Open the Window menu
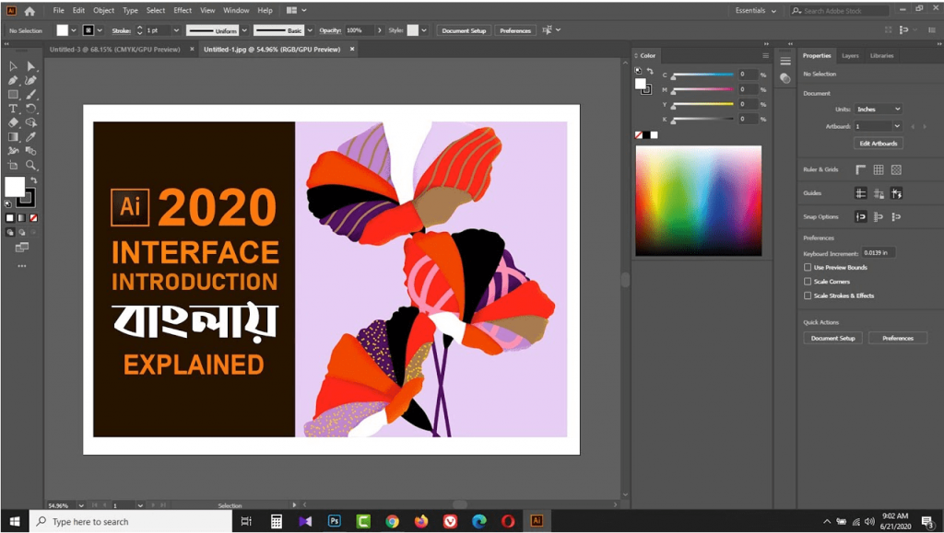Image resolution: width=944 pixels, height=533 pixels. 236,10
